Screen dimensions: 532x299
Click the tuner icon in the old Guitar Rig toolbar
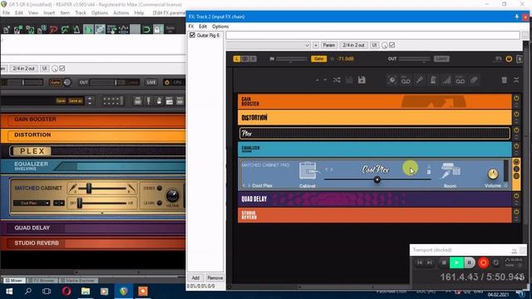148,100
